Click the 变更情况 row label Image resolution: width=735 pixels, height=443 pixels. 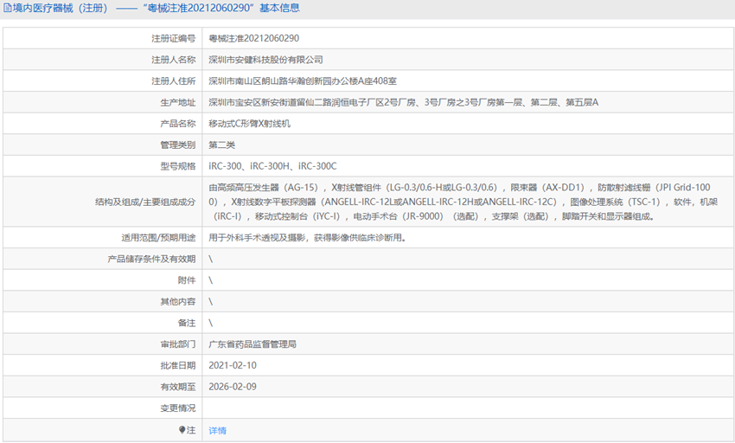click(177, 408)
